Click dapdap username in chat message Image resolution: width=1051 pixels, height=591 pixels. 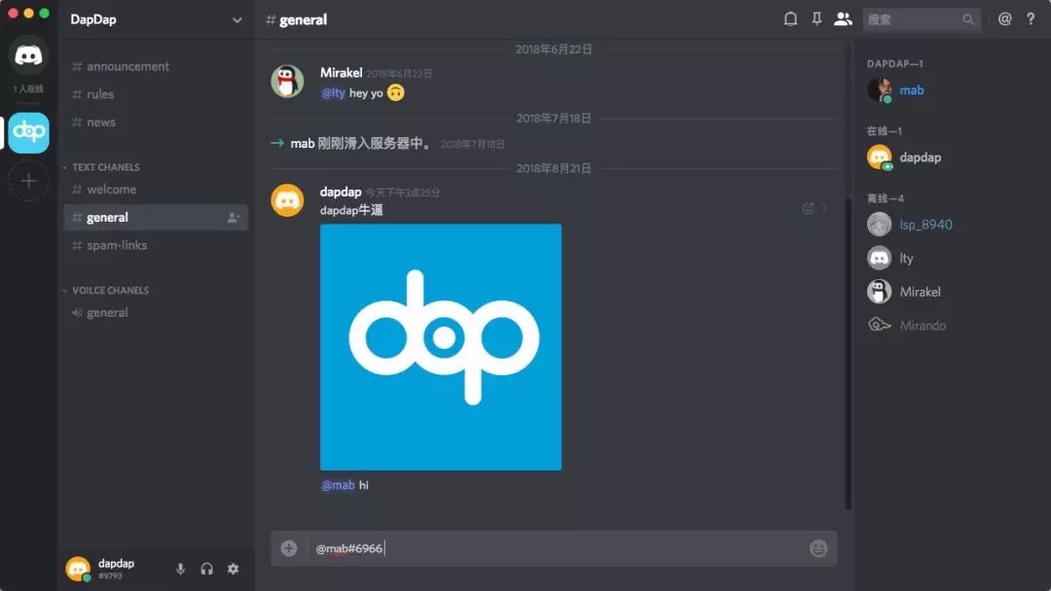coord(341,191)
